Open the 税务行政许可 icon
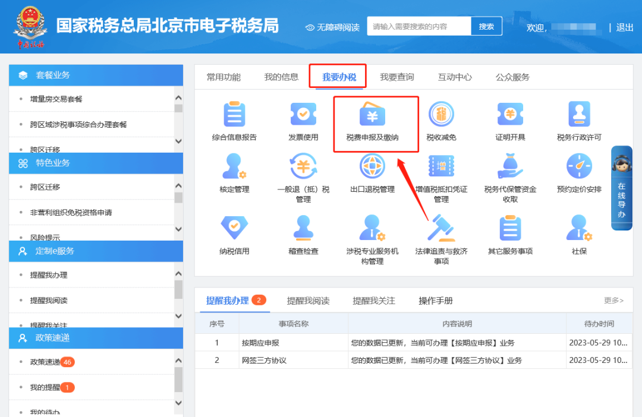Screen dimensions: 642x417 coord(579,114)
